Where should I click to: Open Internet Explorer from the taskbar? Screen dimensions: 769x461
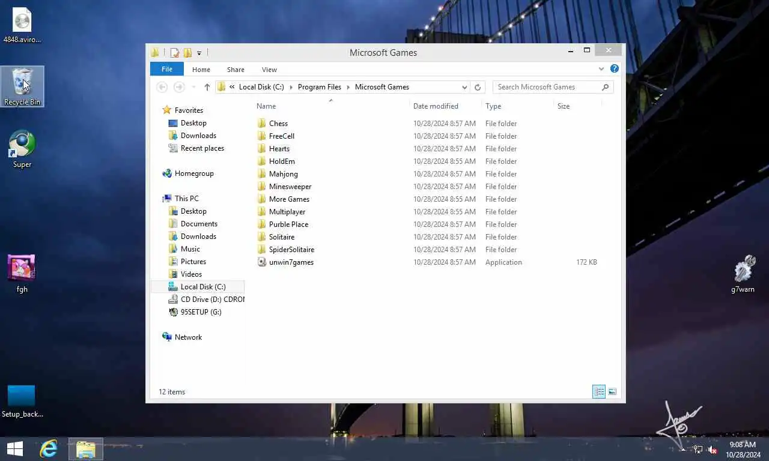pyautogui.click(x=49, y=449)
